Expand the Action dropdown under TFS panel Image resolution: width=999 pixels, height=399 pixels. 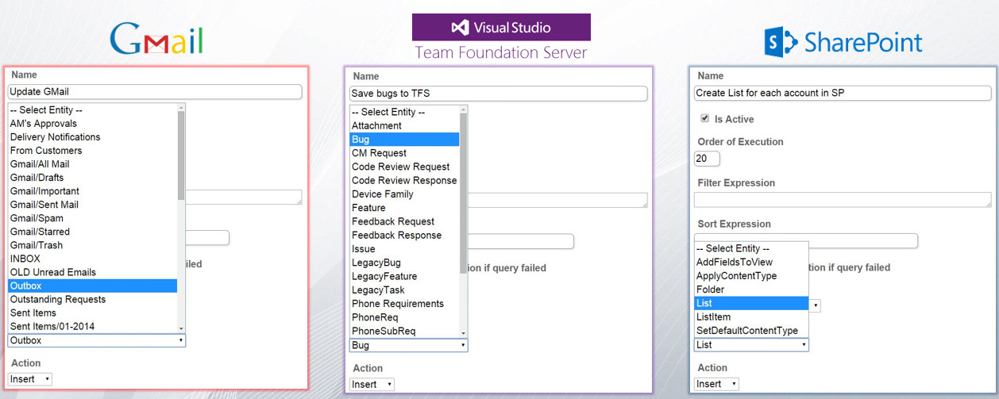click(372, 384)
